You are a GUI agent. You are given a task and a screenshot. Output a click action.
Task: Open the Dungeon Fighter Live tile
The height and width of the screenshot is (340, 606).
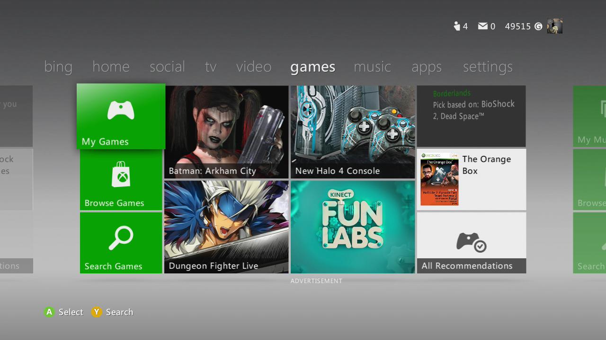pos(226,227)
